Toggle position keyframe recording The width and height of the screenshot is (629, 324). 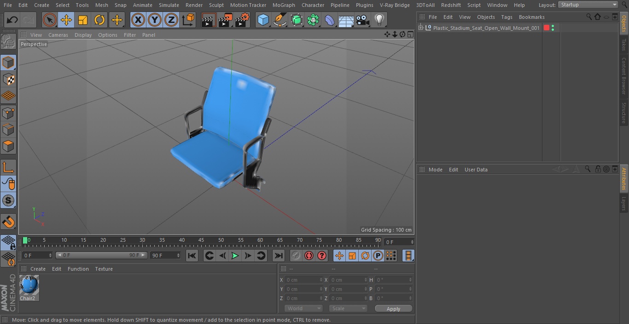[x=339, y=256]
